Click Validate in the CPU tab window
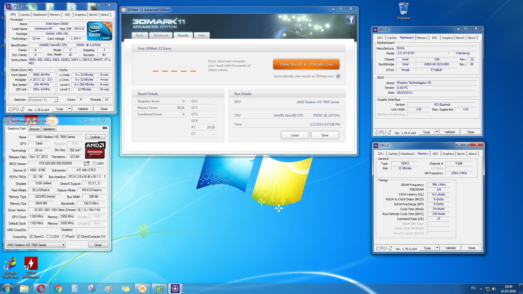 [83, 109]
